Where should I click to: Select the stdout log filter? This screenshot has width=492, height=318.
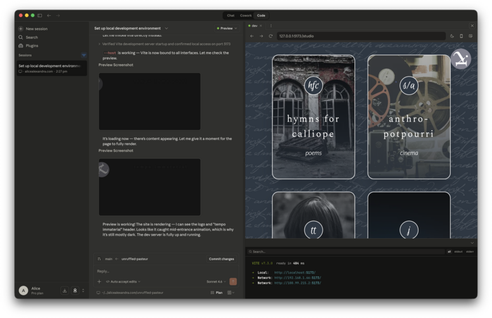(458, 251)
